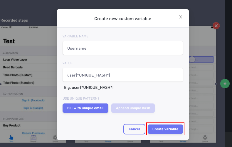Tap the Debug tab icon in first screenshot

coord(33,137)
